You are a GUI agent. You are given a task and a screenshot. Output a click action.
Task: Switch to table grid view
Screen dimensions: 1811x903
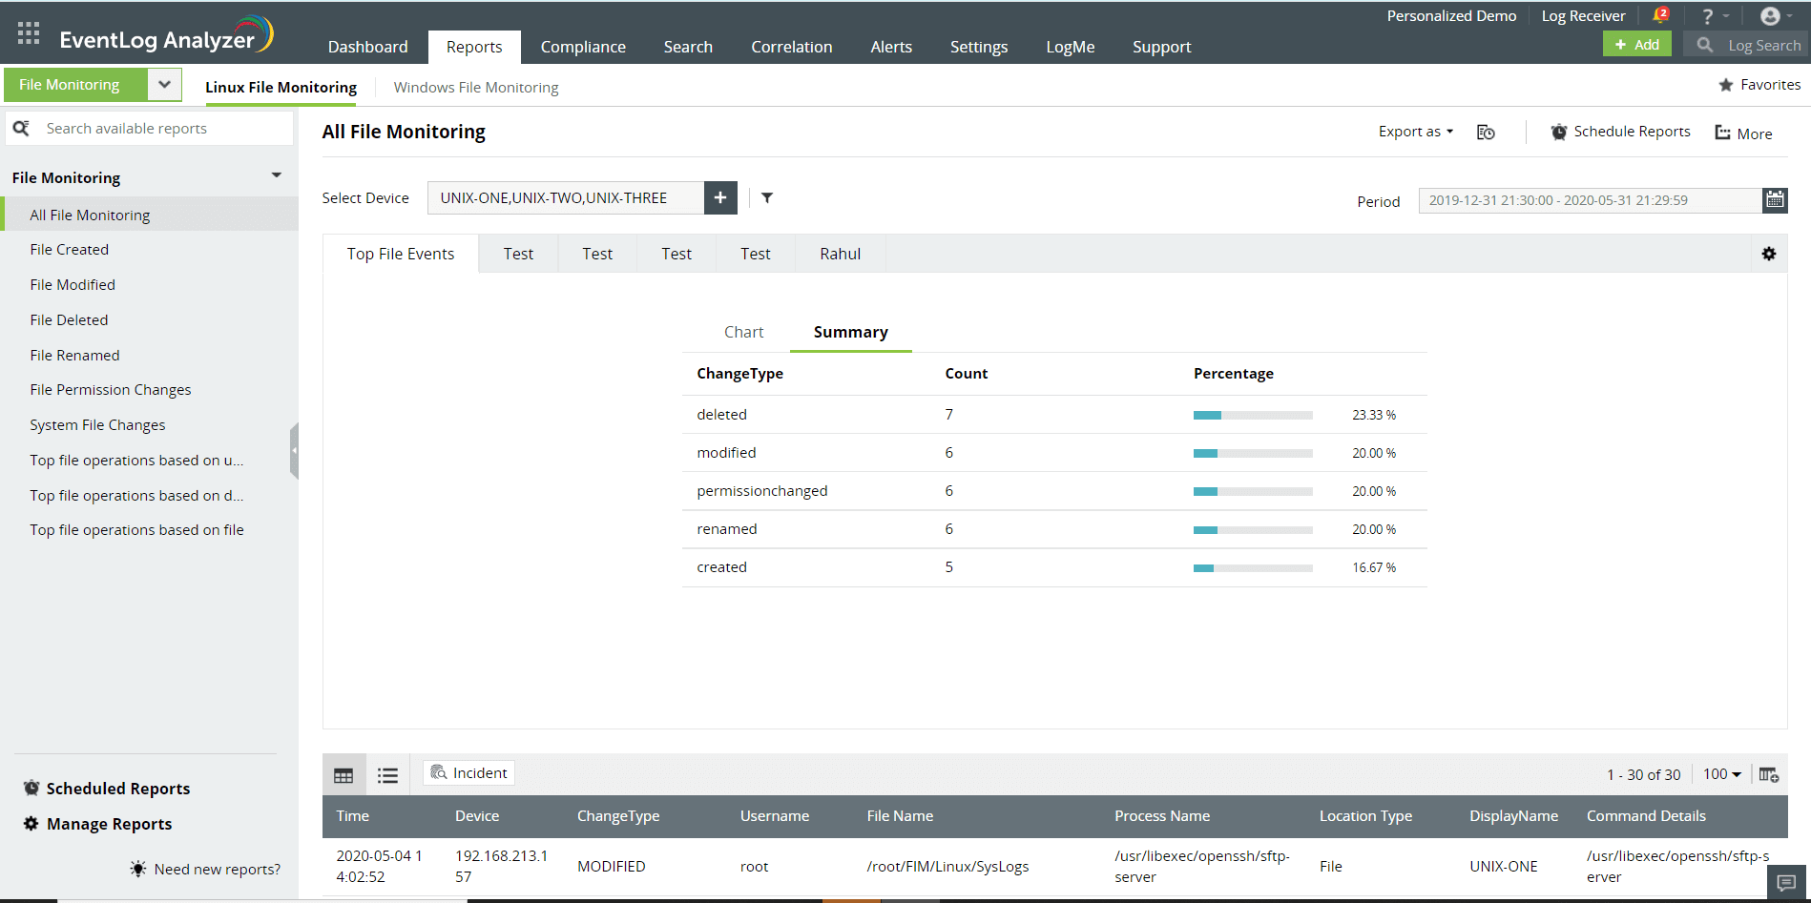(x=343, y=775)
